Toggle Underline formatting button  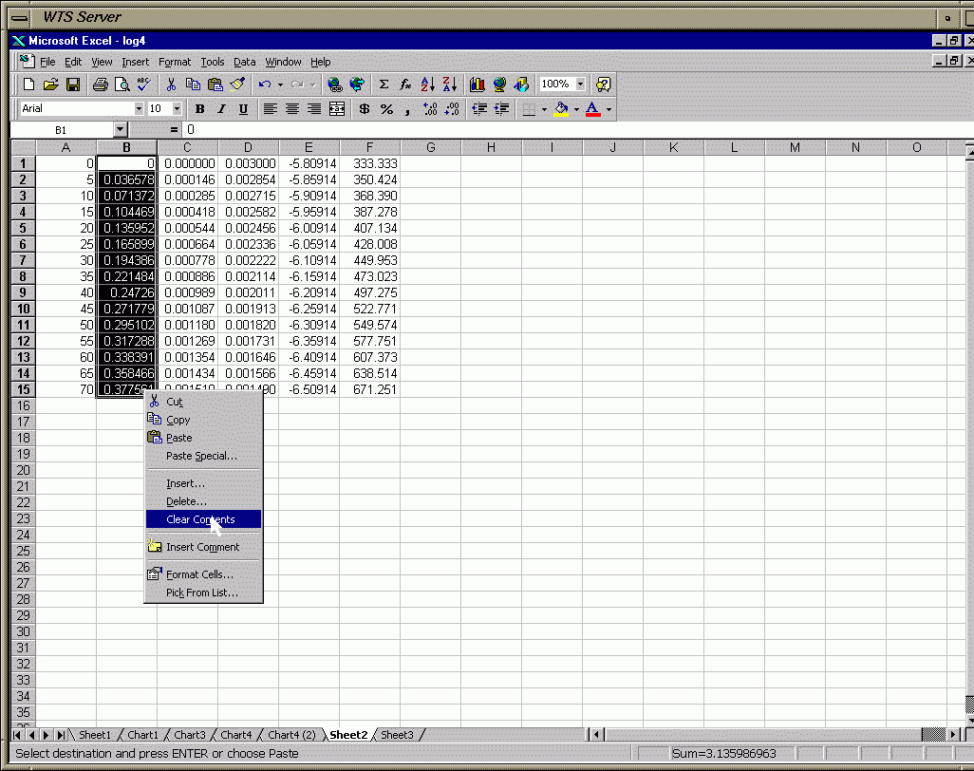pos(243,109)
